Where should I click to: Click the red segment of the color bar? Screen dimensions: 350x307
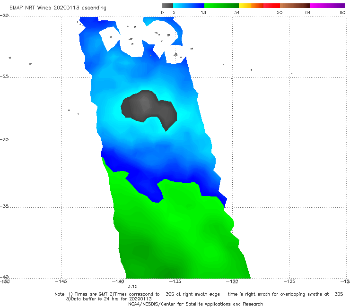[271, 6]
